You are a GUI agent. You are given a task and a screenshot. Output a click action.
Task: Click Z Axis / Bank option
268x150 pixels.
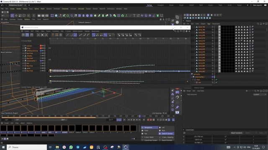pyautogui.click(x=149, y=137)
